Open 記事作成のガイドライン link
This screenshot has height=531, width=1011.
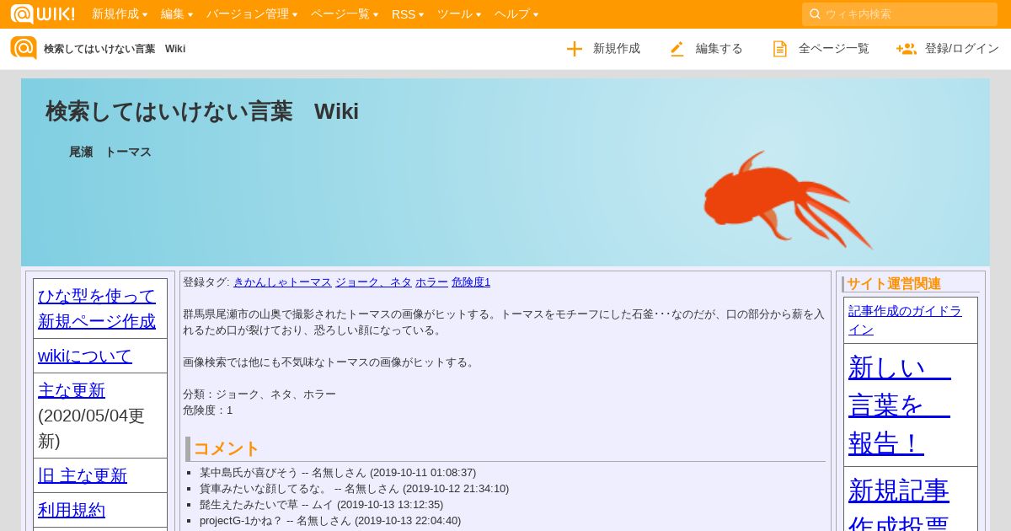[x=905, y=319]
